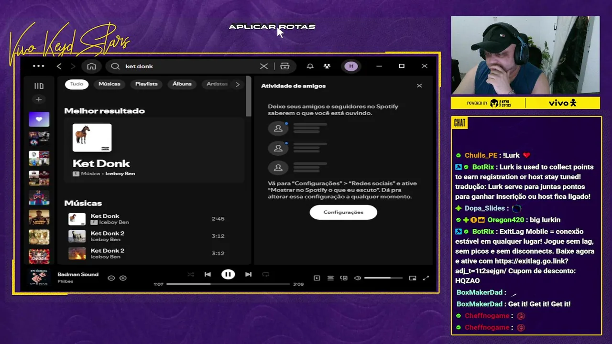Select the Tudo filter chip
This screenshot has height=344, width=612.
click(76, 84)
